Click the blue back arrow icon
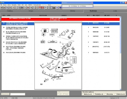This screenshot has width=127, height=99. coord(57,8)
